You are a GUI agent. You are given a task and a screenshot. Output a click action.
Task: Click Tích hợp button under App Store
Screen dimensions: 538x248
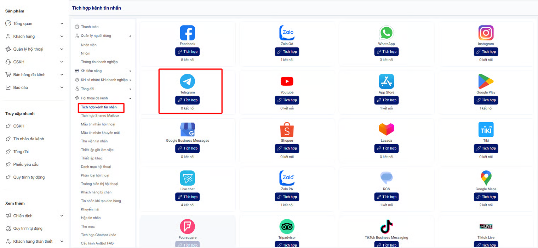[x=386, y=100]
